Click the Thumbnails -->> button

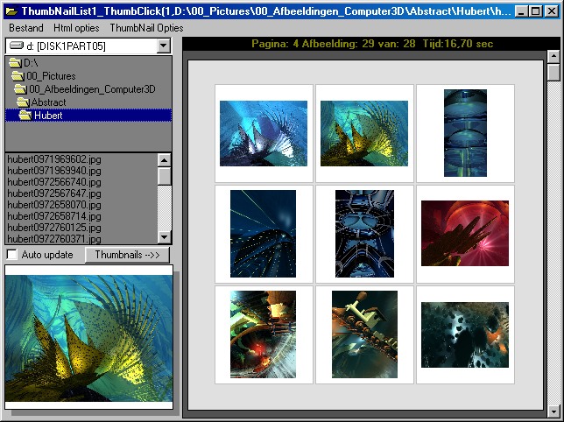coord(128,255)
